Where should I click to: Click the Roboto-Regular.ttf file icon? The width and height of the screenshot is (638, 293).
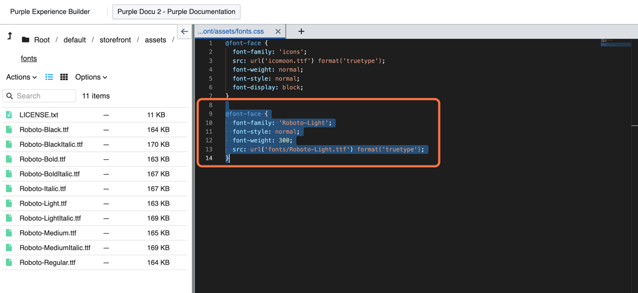pos(9,262)
